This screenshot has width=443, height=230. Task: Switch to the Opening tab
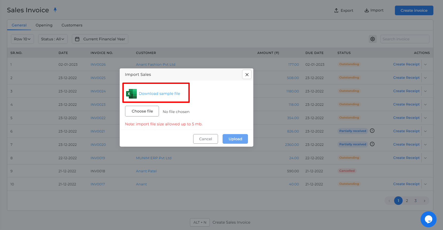click(x=44, y=25)
